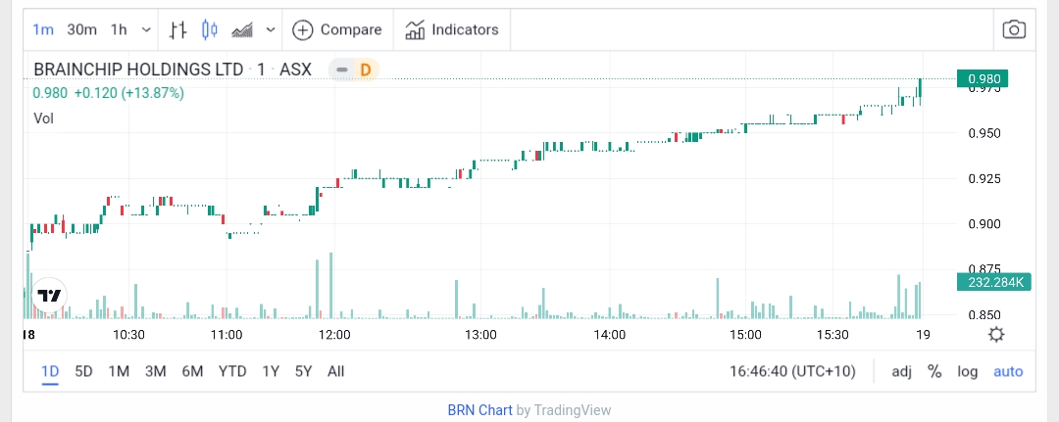
Task: Toggle adj price adjustment
Action: [901, 371]
